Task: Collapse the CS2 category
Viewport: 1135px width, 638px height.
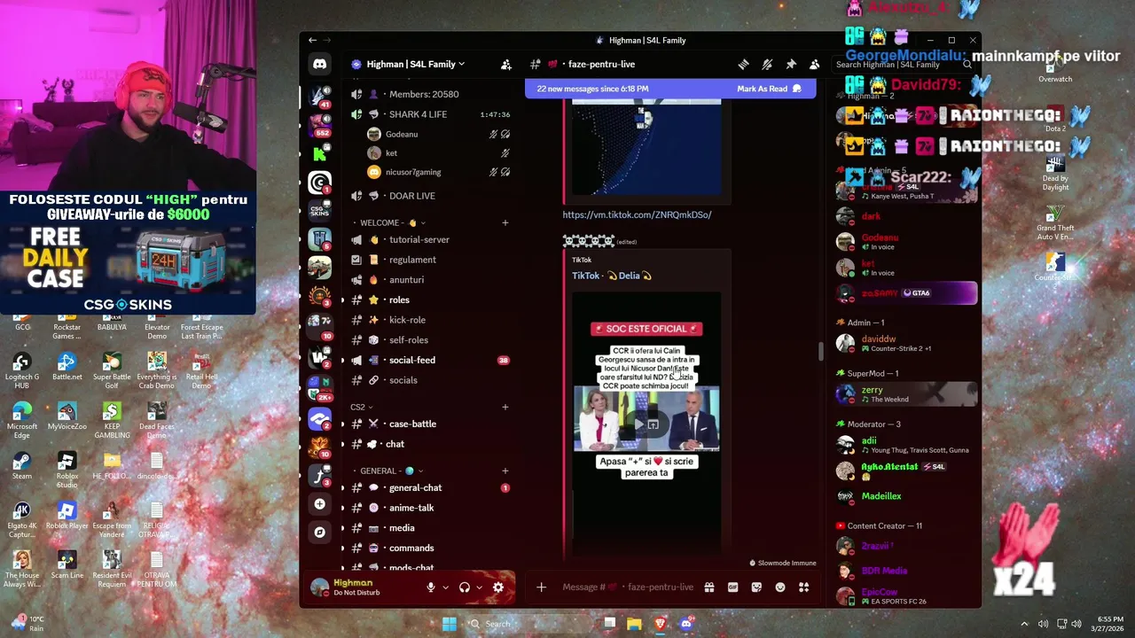Action: [362, 407]
